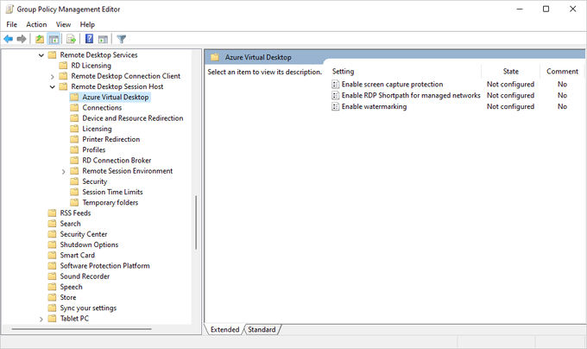The width and height of the screenshot is (587, 349).
Task: Click the Up one level folder icon
Action: tap(40, 39)
